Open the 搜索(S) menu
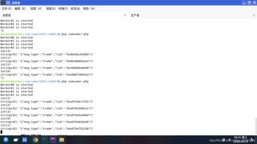The width and height of the screenshot is (257, 144). (x=51, y=9)
